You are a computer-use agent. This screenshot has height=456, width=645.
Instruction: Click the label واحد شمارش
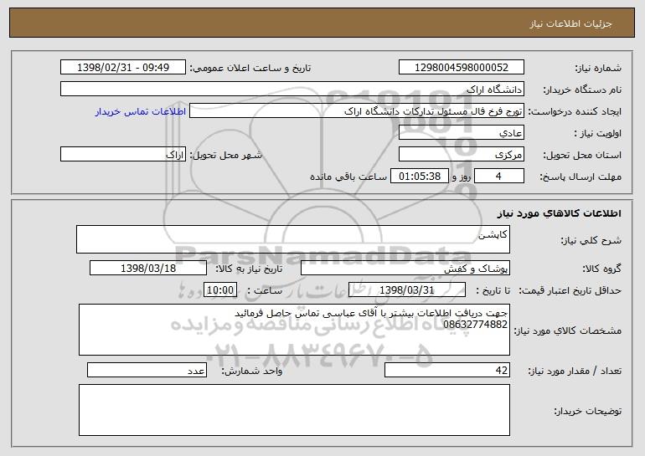point(252,371)
